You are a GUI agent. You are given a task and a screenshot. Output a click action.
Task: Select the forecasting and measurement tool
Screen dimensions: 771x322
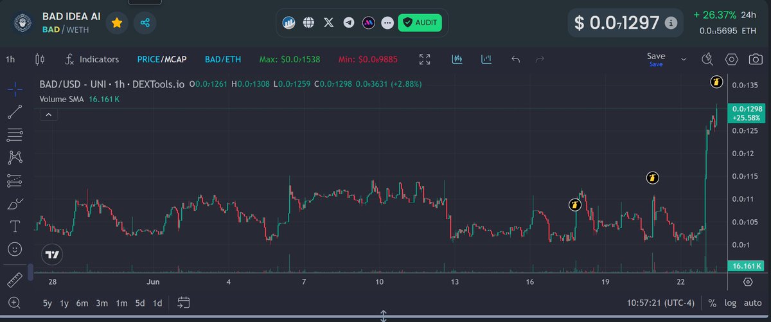(15, 181)
